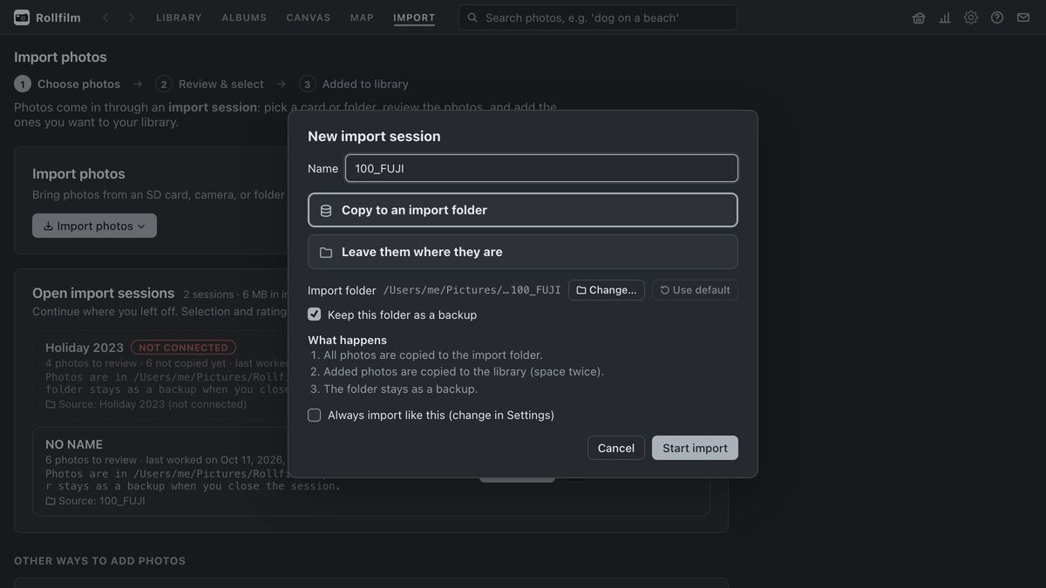Click the Open import sessions heading

104,294
